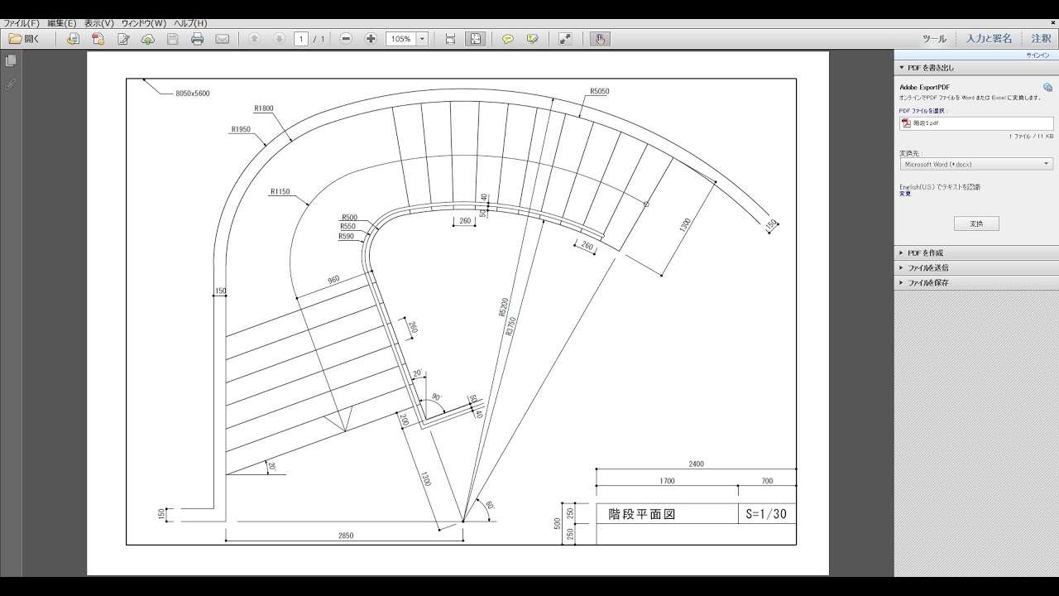
Task: Click the 1 ファイル / 11 KB text
Action: click(x=1031, y=136)
